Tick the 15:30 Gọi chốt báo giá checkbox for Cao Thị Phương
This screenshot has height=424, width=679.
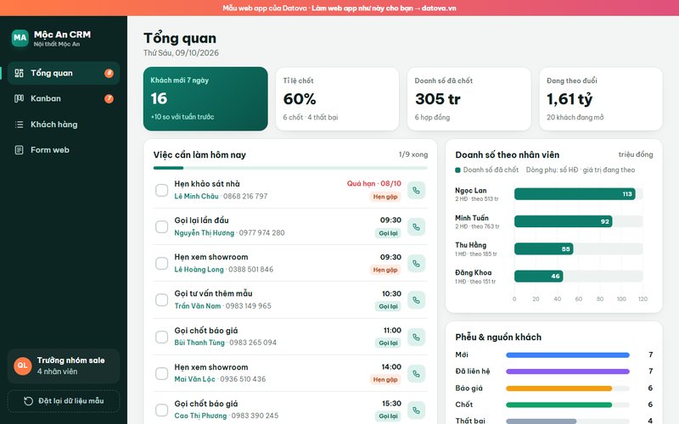click(162, 410)
